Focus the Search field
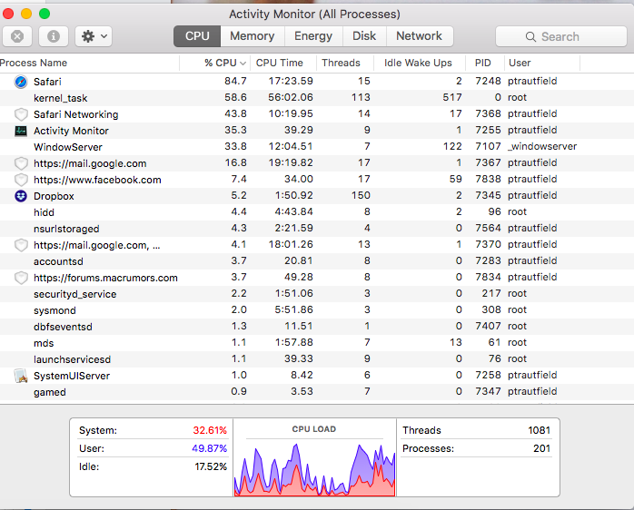The height and width of the screenshot is (510, 634). 561,37
